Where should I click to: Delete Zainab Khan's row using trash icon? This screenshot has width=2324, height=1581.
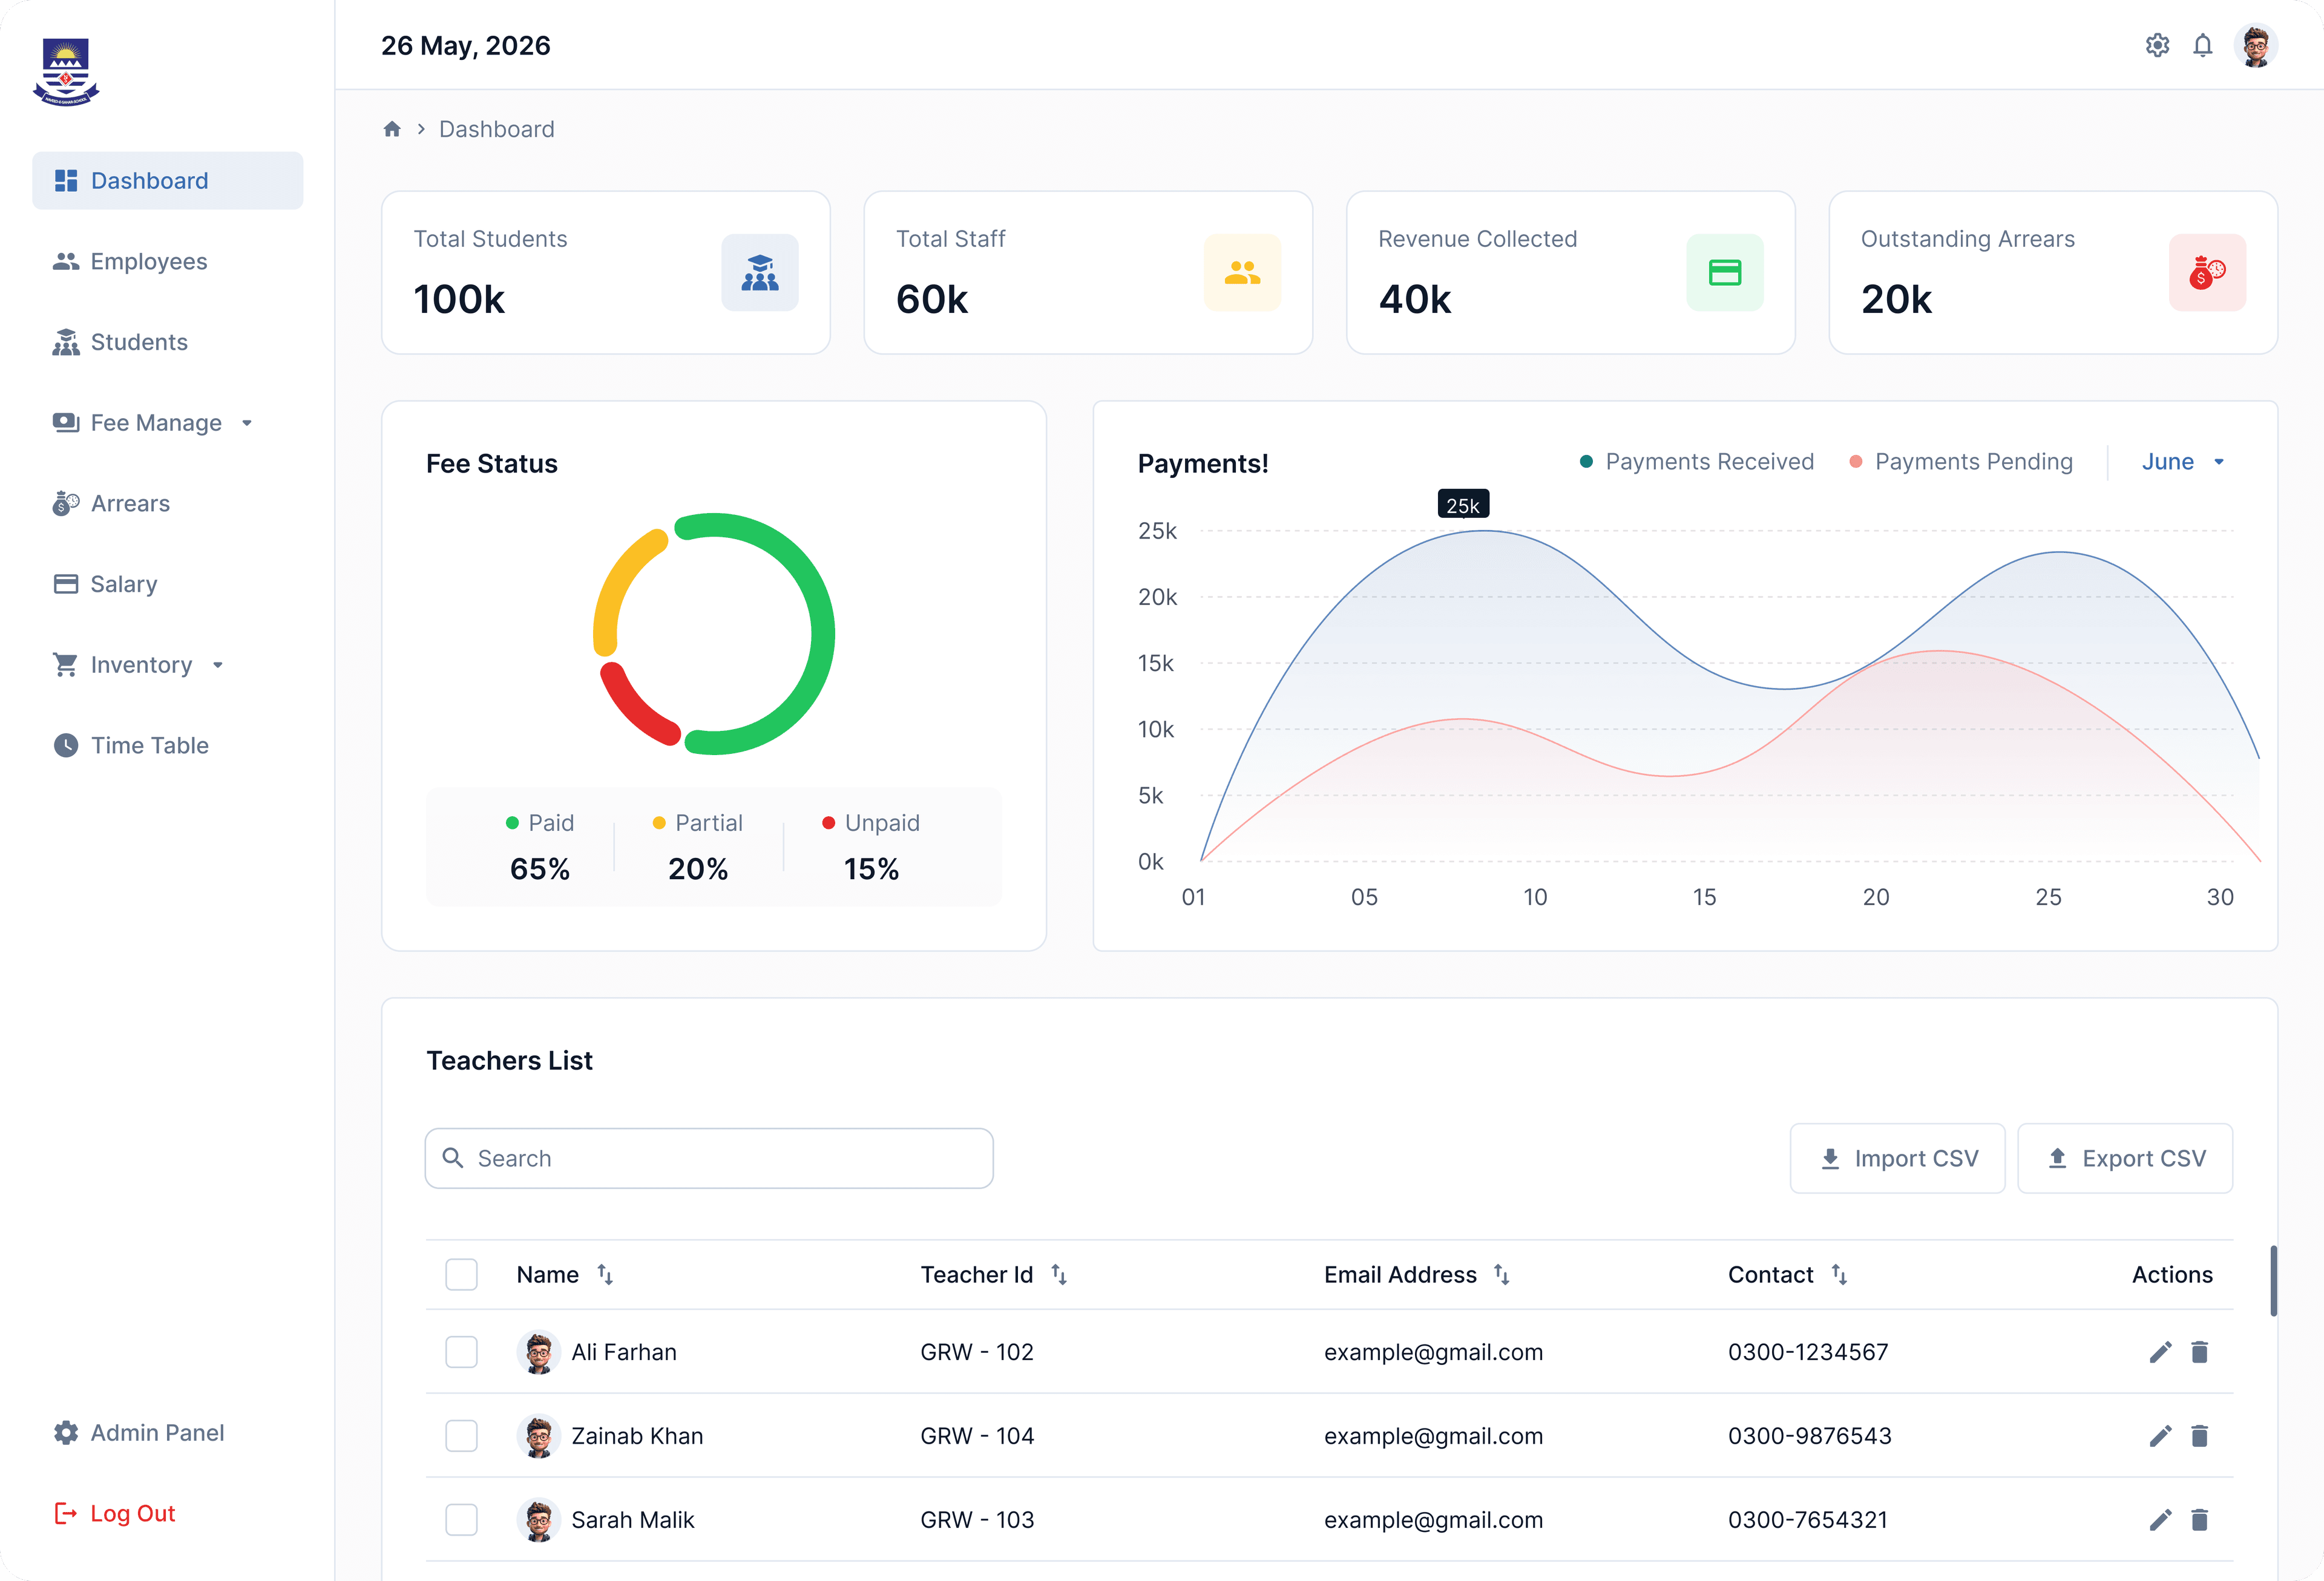2199,1436
